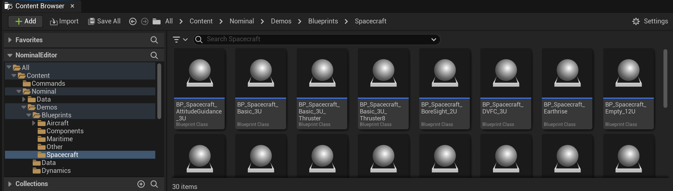Collapse the All folder in tree
Image resolution: width=673 pixels, height=191 pixels.
click(9, 67)
